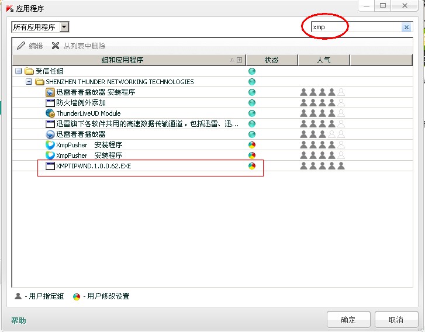425x332 pixels.
Task: Sort by 状态 column header
Action: 272,60
